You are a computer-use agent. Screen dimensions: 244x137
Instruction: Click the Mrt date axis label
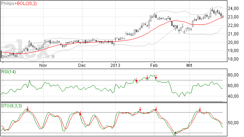pyautogui.click(x=189, y=65)
